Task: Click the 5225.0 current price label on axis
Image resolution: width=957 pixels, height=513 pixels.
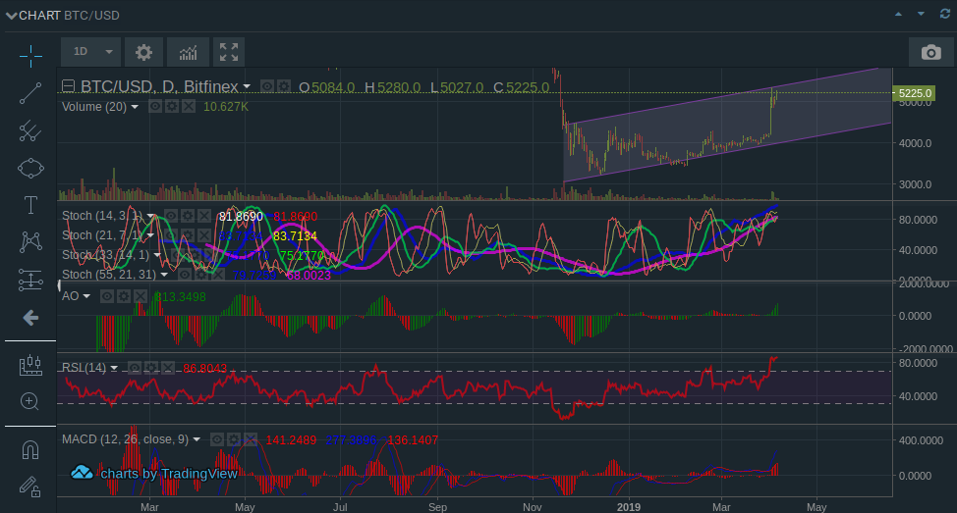Action: pos(914,93)
